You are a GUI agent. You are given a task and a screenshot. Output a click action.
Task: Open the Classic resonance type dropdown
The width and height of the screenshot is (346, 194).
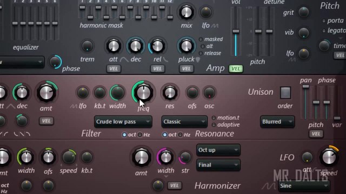(x=184, y=122)
